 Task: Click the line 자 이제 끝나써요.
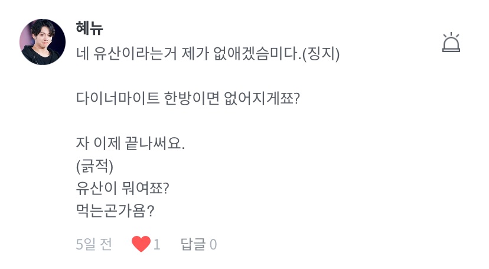[131, 143]
